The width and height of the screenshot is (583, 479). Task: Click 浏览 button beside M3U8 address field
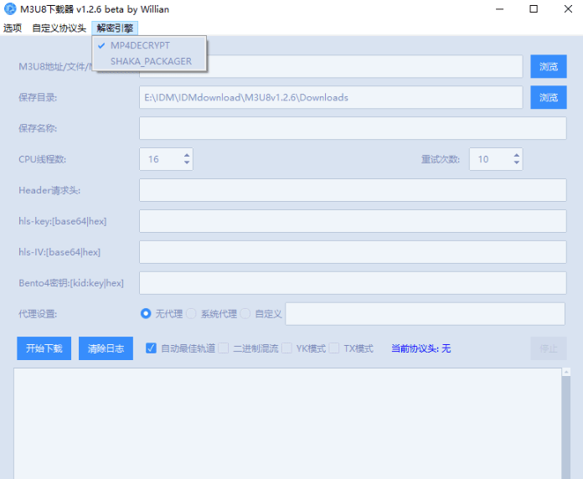548,66
